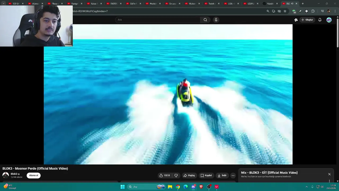Open media control playlist icon in toolbar
The width and height of the screenshot is (339, 191).
(x=322, y=11)
